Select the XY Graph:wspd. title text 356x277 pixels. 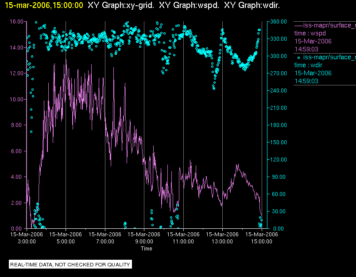[189, 5]
